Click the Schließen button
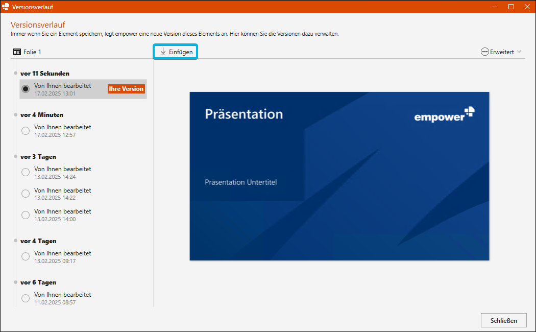The image size is (536, 332). click(x=503, y=320)
